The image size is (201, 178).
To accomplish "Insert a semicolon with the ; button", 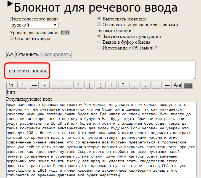I will tap(67, 85).
